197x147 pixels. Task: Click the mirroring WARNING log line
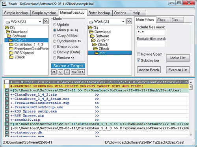coord(76,86)
